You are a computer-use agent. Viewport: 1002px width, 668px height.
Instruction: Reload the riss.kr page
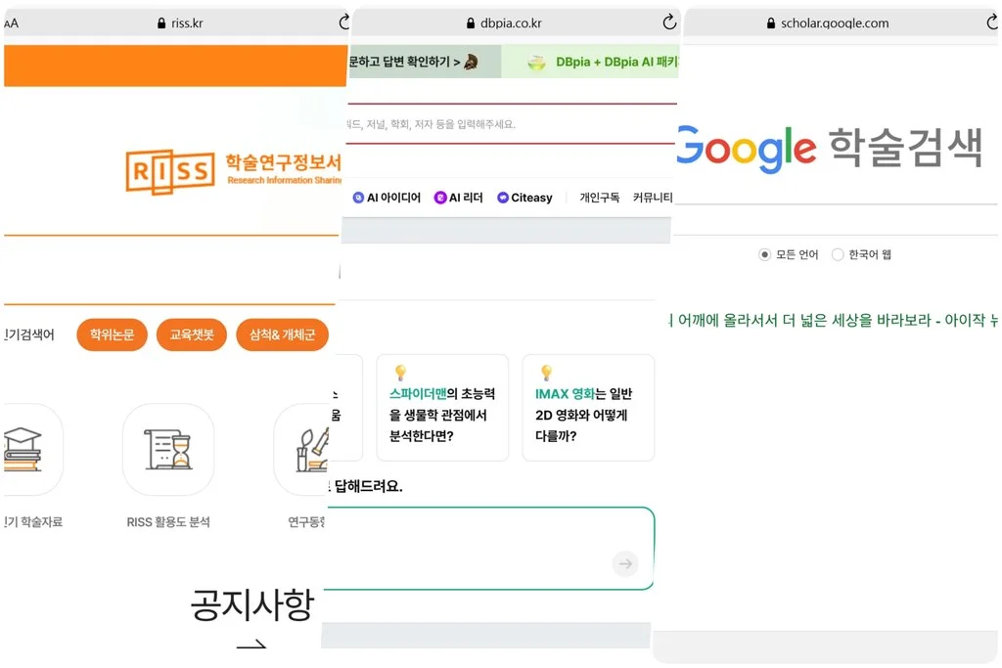[344, 22]
